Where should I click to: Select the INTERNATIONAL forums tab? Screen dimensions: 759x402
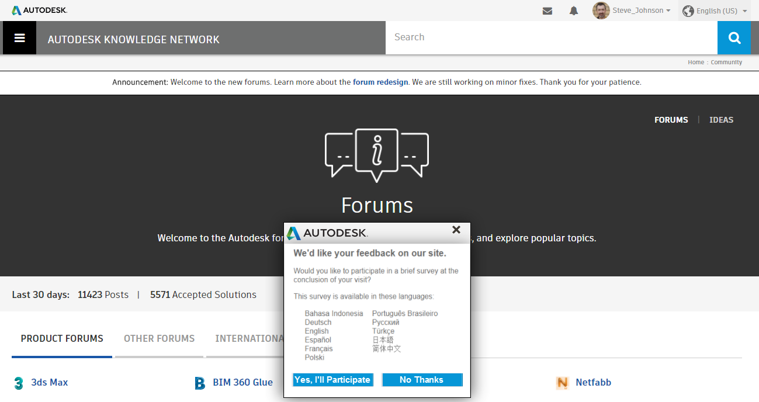(x=249, y=339)
